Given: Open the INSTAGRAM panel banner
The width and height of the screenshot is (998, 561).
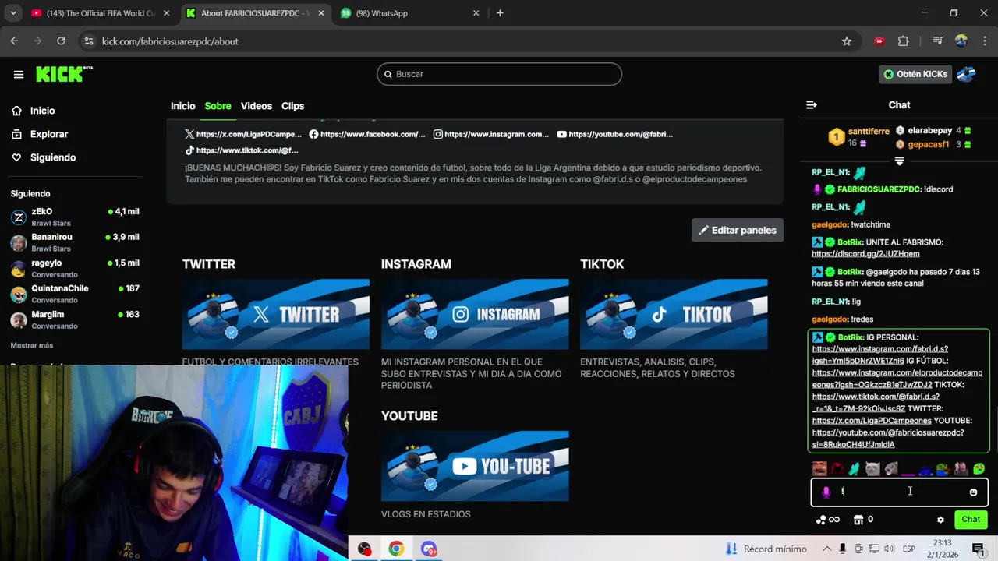Looking at the screenshot, I should (475, 314).
